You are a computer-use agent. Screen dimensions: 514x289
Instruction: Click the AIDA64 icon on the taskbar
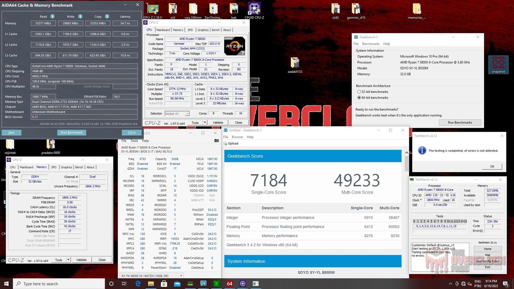(229, 284)
